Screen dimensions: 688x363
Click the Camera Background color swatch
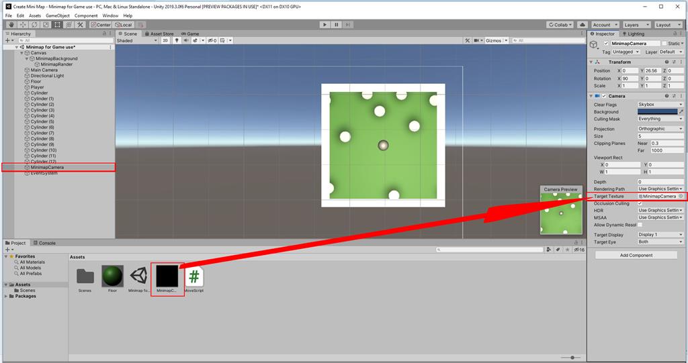(657, 112)
